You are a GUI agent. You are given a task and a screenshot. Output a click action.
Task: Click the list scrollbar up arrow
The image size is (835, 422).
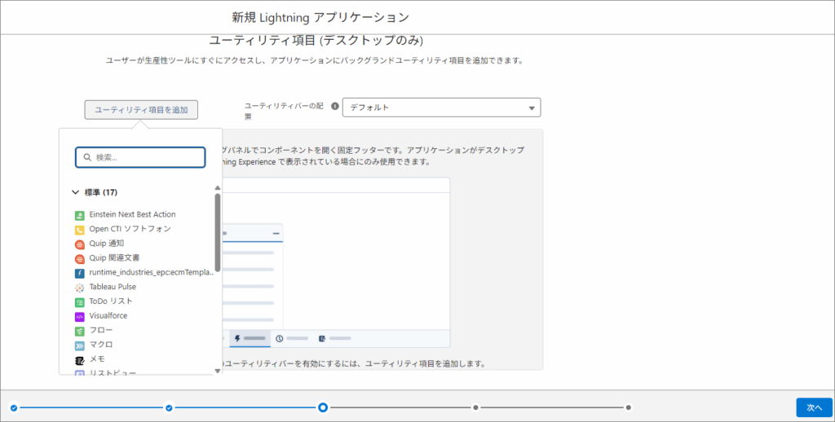(218, 187)
